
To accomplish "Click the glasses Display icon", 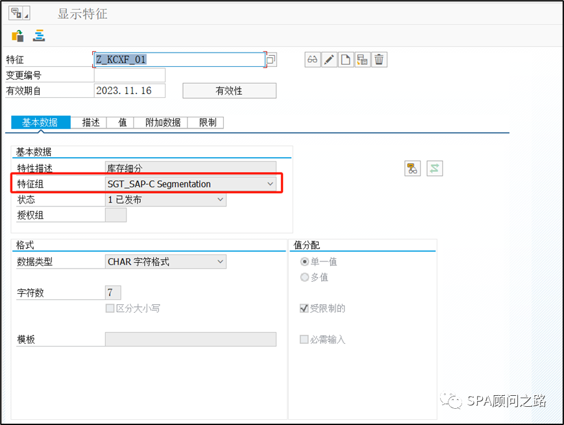I will click(x=312, y=60).
